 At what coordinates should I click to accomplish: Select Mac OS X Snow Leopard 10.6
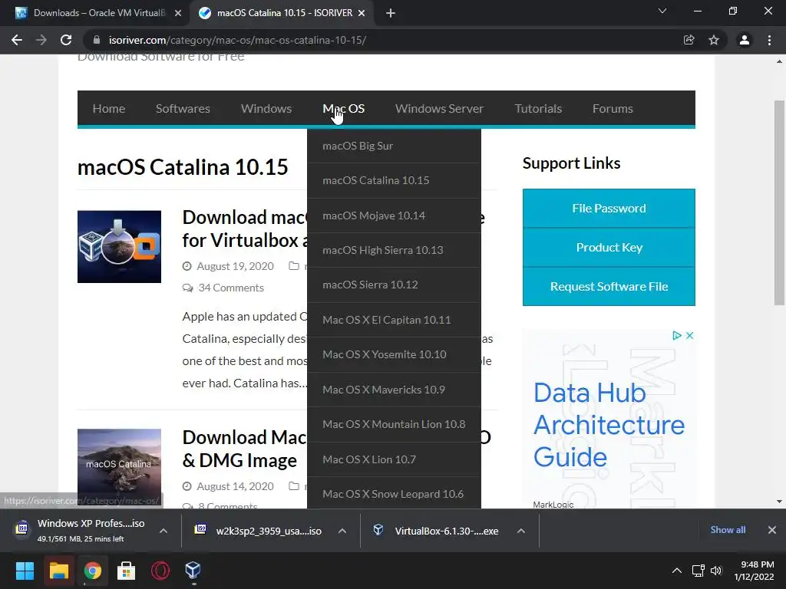coord(394,493)
